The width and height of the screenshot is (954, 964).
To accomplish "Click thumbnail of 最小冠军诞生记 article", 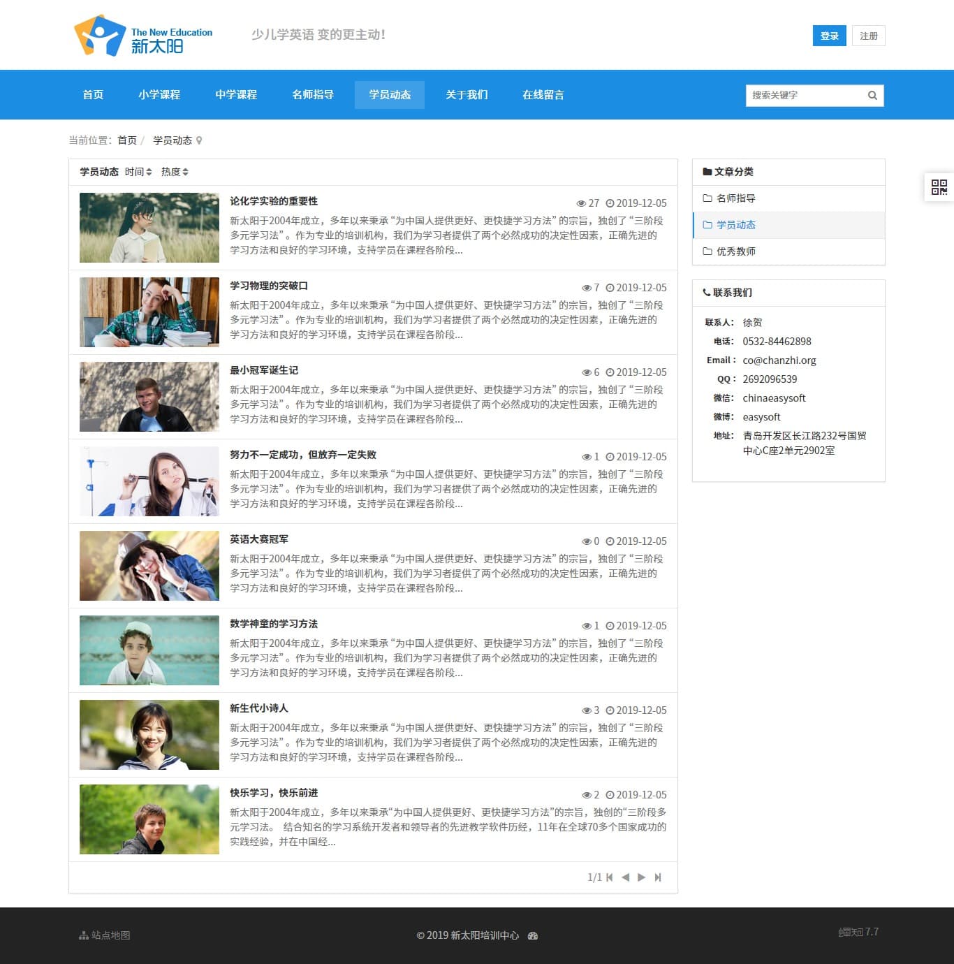I will pyautogui.click(x=149, y=397).
